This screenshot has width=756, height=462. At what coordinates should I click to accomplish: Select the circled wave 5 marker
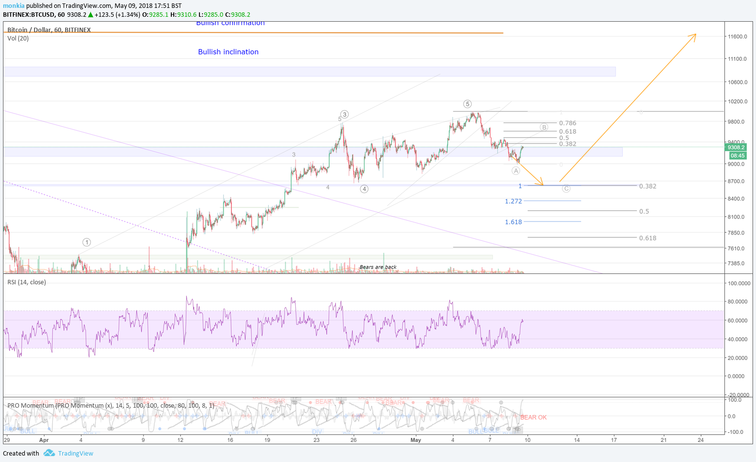point(467,104)
